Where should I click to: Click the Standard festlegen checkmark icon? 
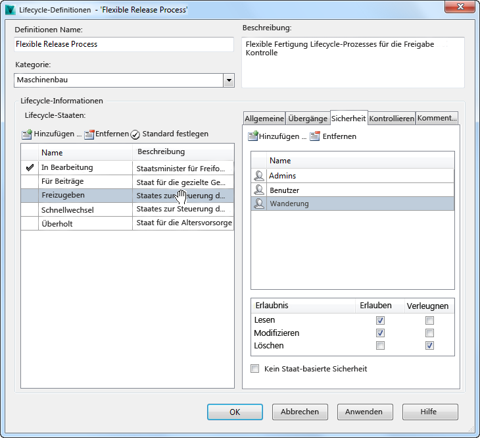tap(135, 134)
